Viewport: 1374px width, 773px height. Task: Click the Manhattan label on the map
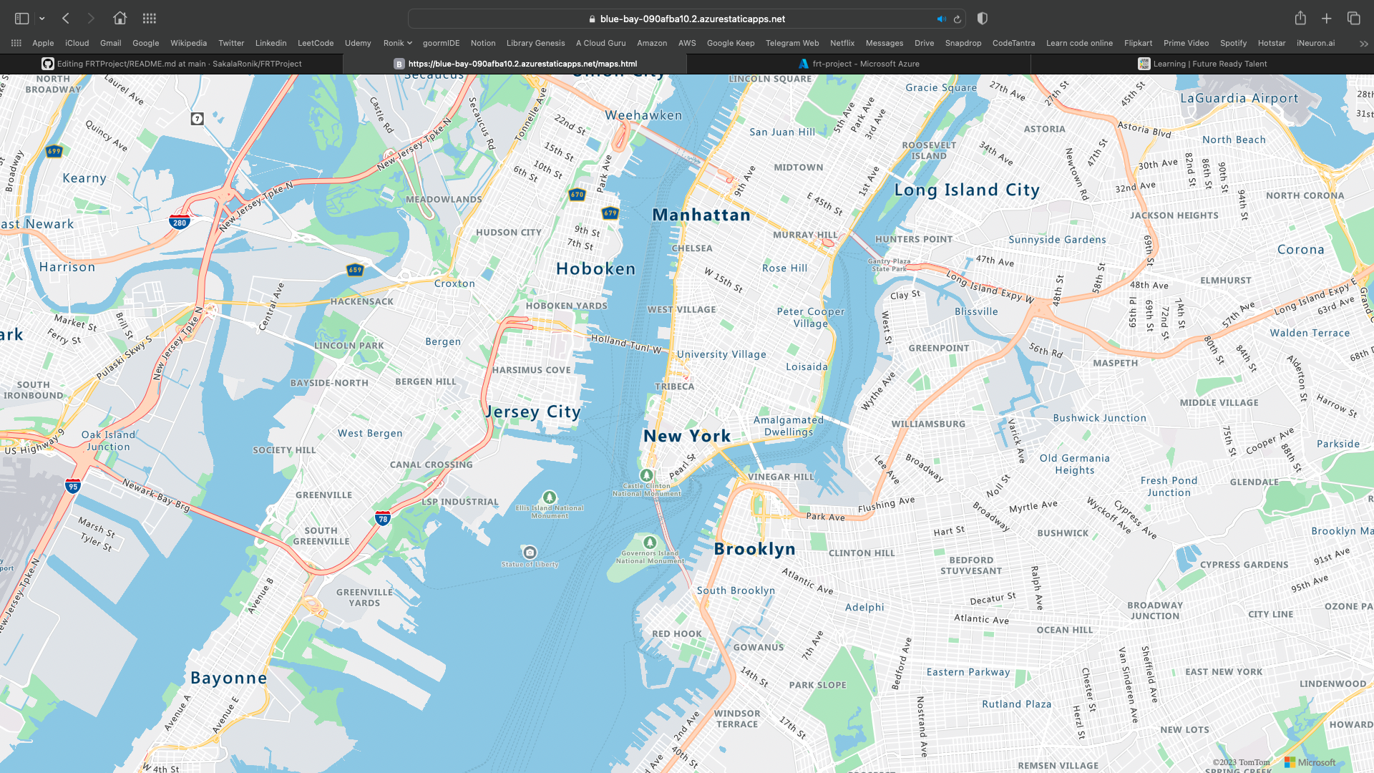tap(701, 215)
